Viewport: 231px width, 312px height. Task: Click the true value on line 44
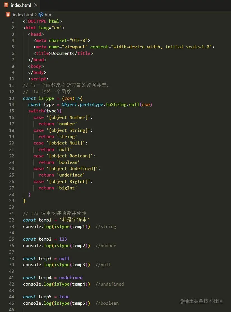[64, 297]
